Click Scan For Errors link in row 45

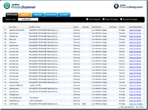[135, 85]
